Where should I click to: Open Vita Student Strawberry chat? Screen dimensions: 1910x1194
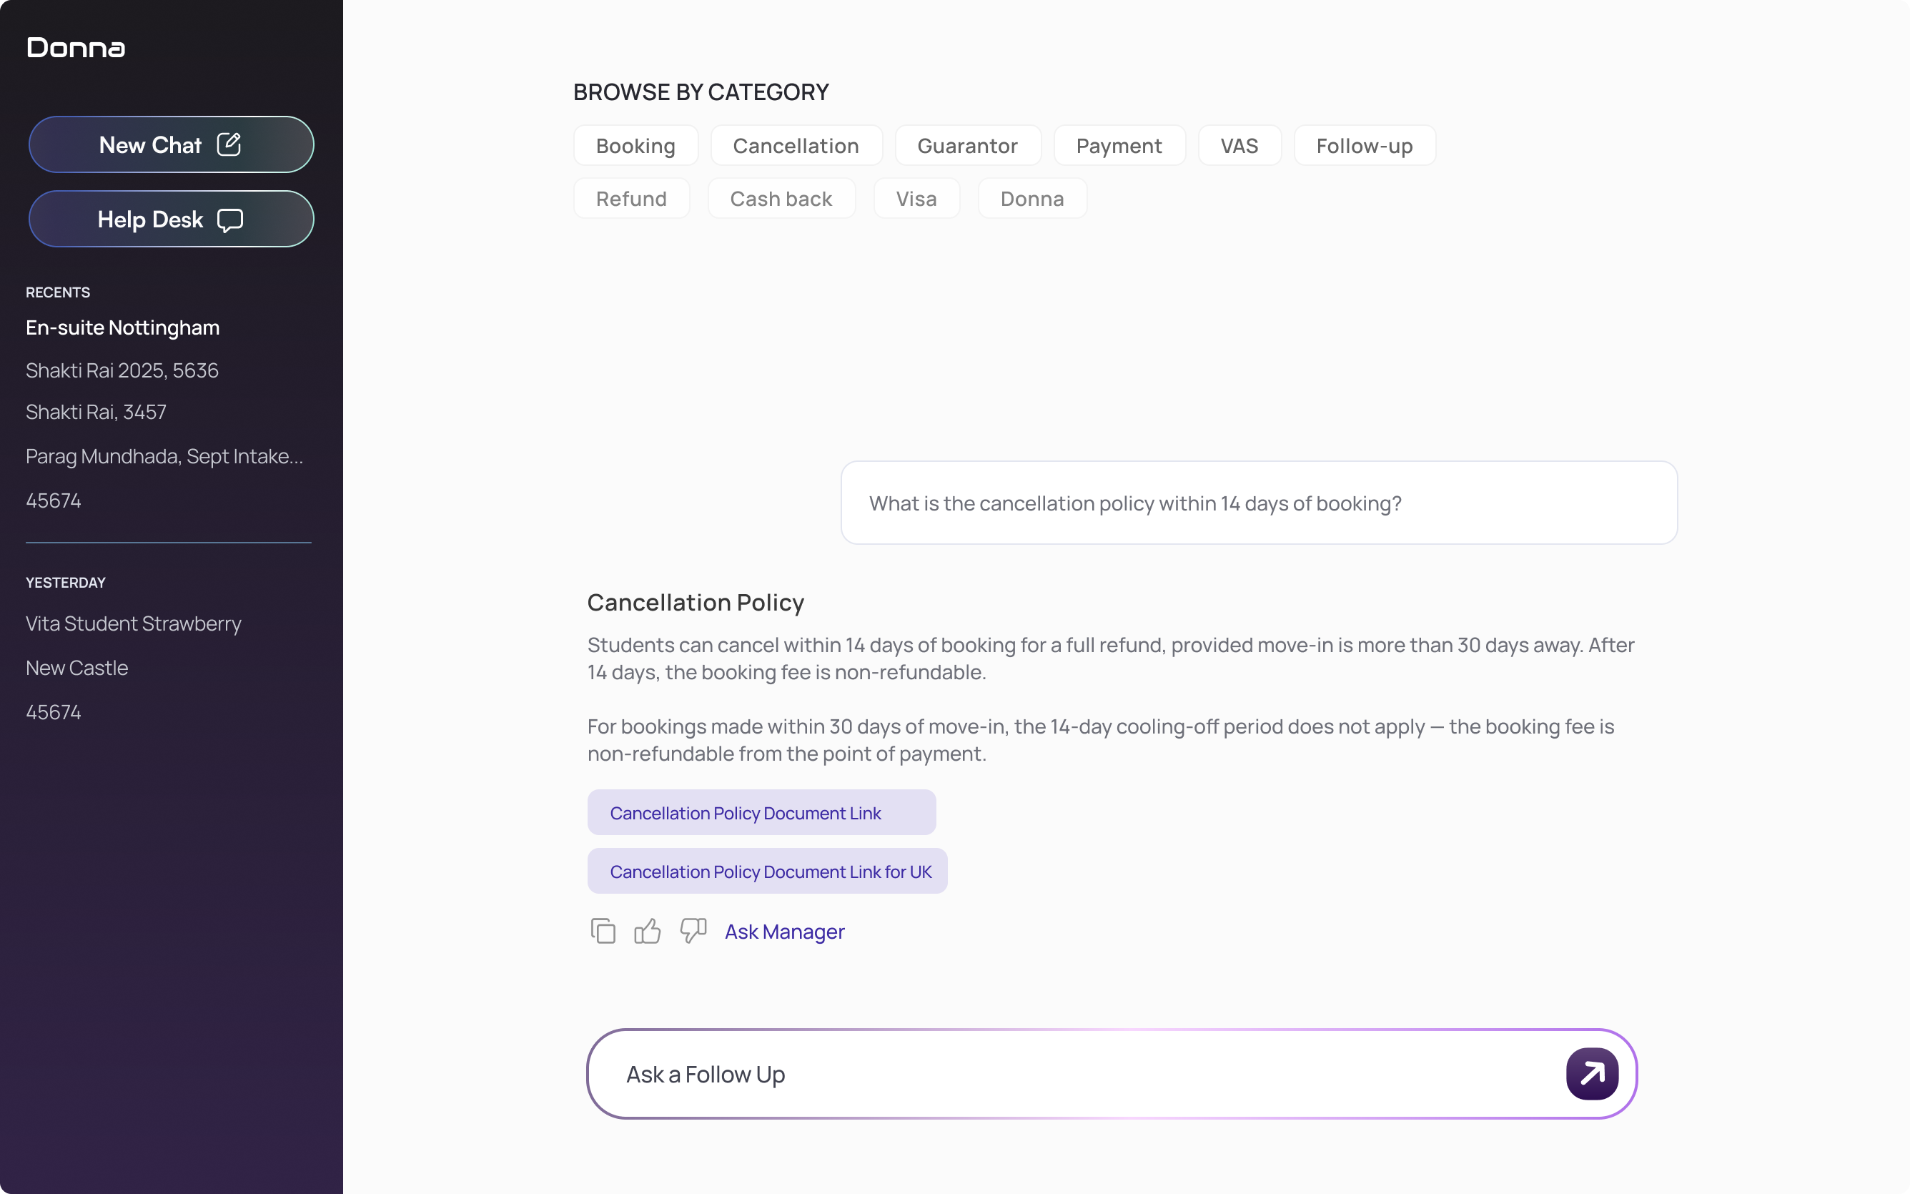[134, 623]
